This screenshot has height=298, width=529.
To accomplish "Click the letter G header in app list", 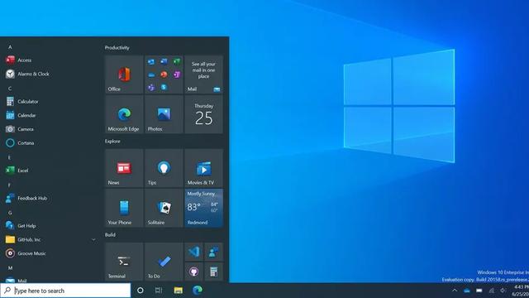I will [x=10, y=213].
